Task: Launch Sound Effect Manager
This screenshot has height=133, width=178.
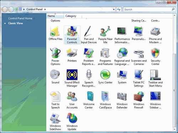Action: [x=72, y=78]
